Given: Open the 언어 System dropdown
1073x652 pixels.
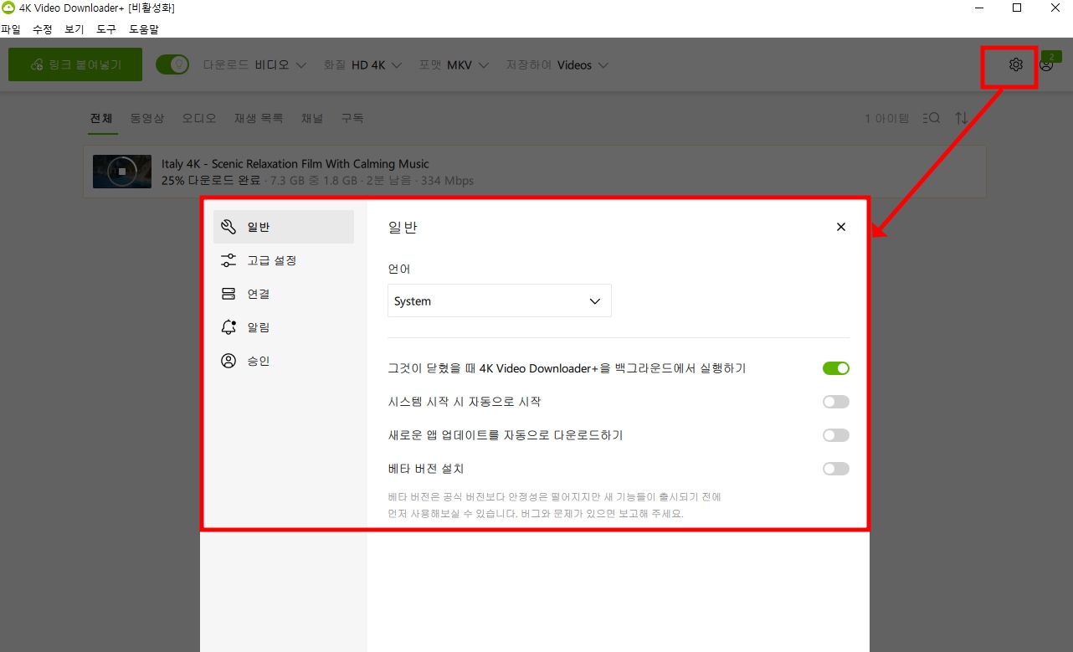Looking at the screenshot, I should click(x=499, y=300).
